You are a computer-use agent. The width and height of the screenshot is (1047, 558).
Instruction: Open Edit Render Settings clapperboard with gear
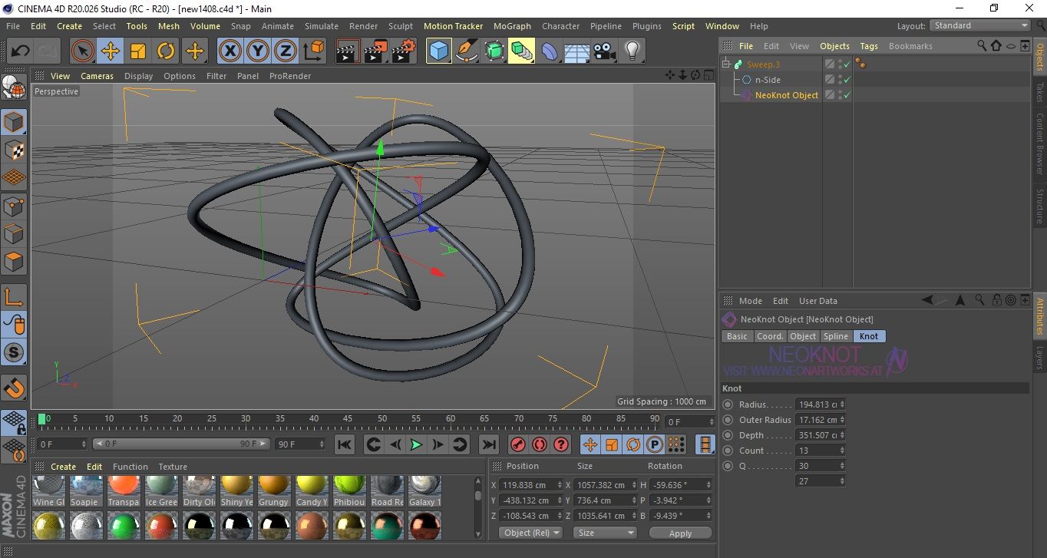coord(403,51)
